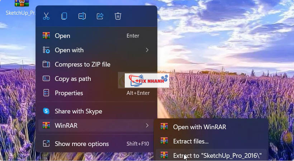Click Extract to "SketchUp_Pro_2016\"
294x161 pixels.
coord(211,155)
